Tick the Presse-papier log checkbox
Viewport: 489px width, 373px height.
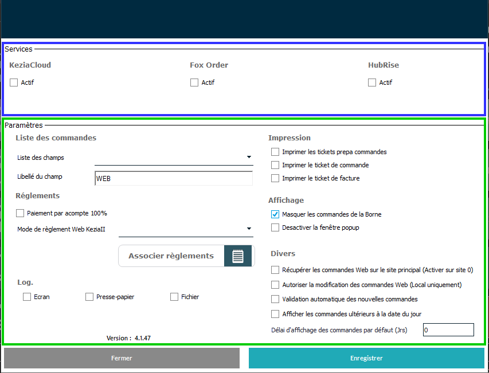click(x=89, y=297)
